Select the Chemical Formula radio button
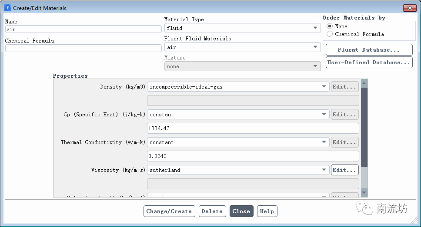This screenshot has height=227, width=421. tap(330, 34)
